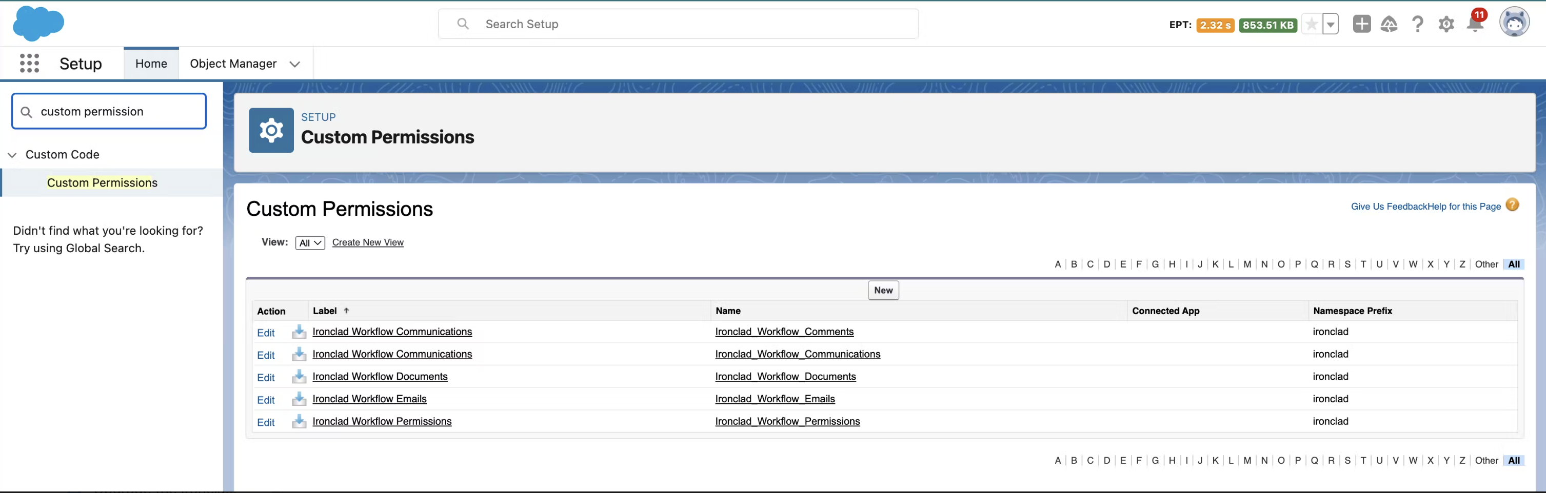Collapse the Custom Code tree section

click(x=12, y=155)
